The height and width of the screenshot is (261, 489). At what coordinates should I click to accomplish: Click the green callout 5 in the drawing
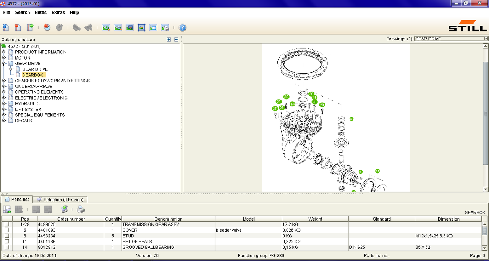(351, 119)
